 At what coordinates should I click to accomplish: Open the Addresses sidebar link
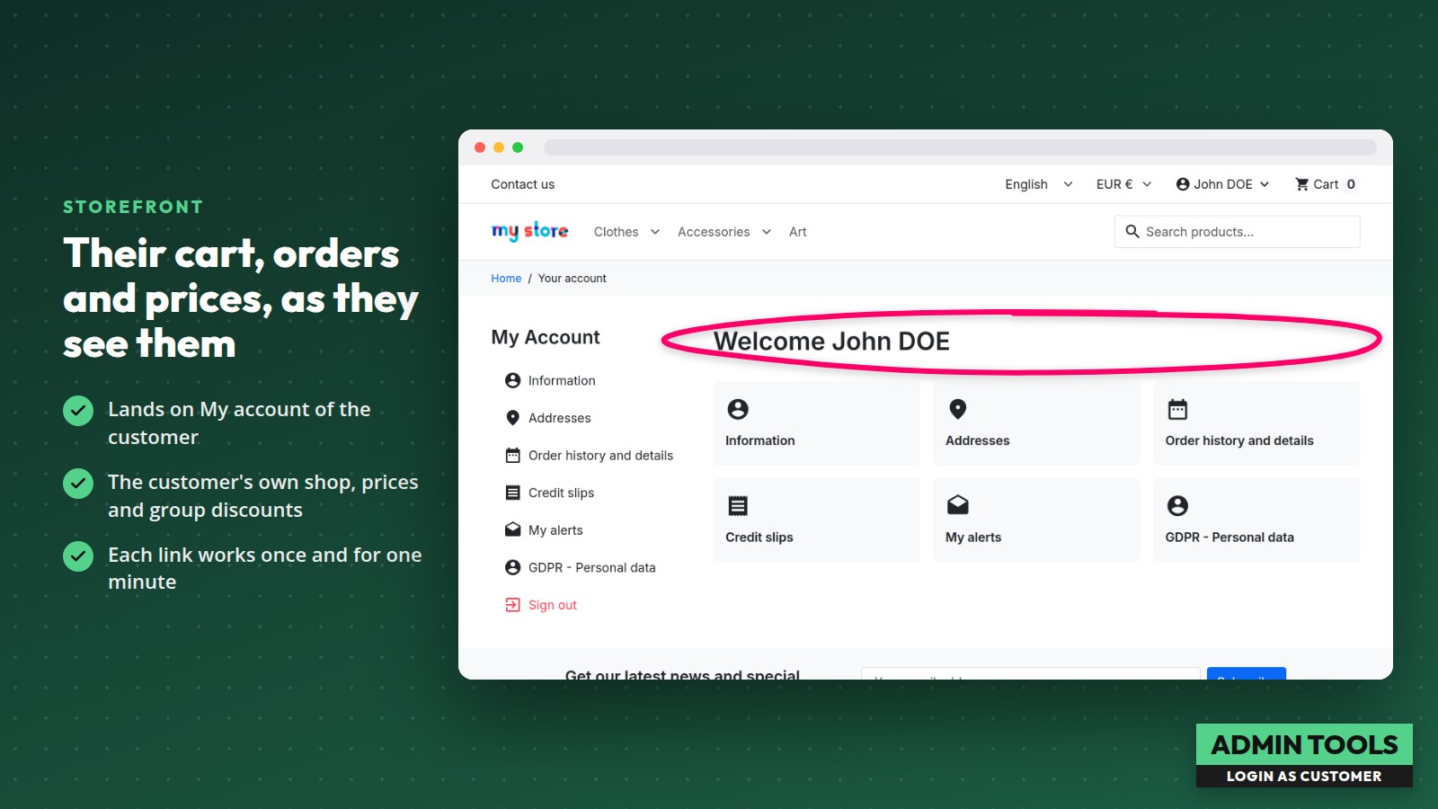click(x=560, y=418)
